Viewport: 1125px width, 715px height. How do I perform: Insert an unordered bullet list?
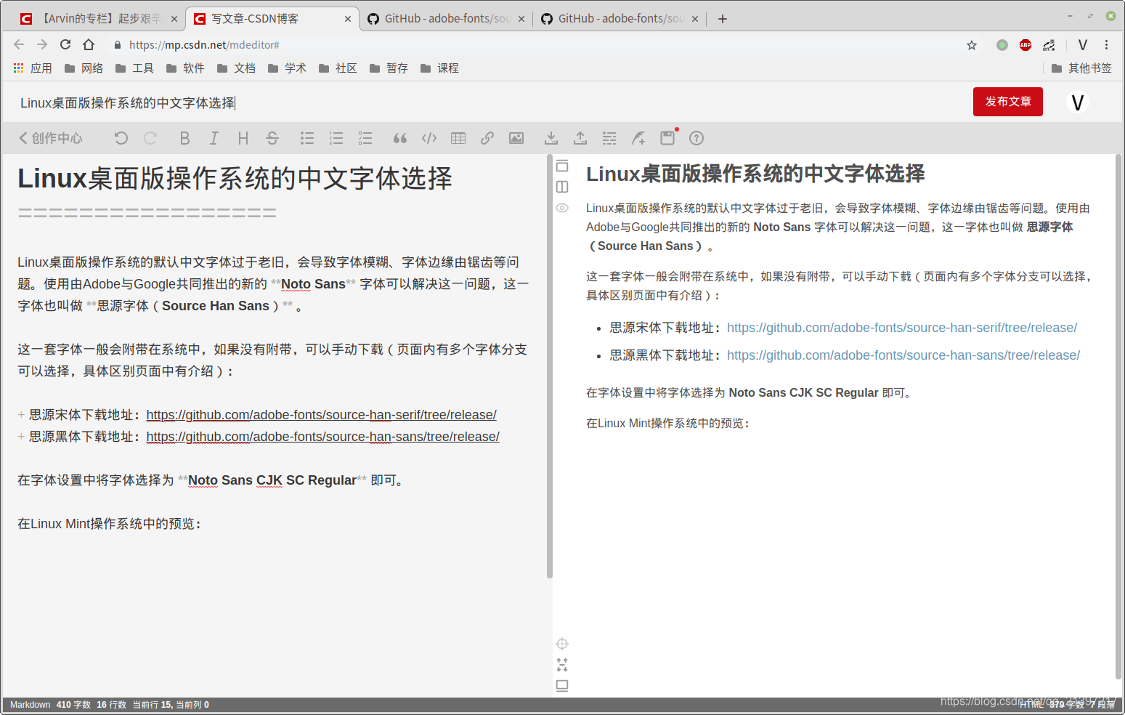point(307,138)
